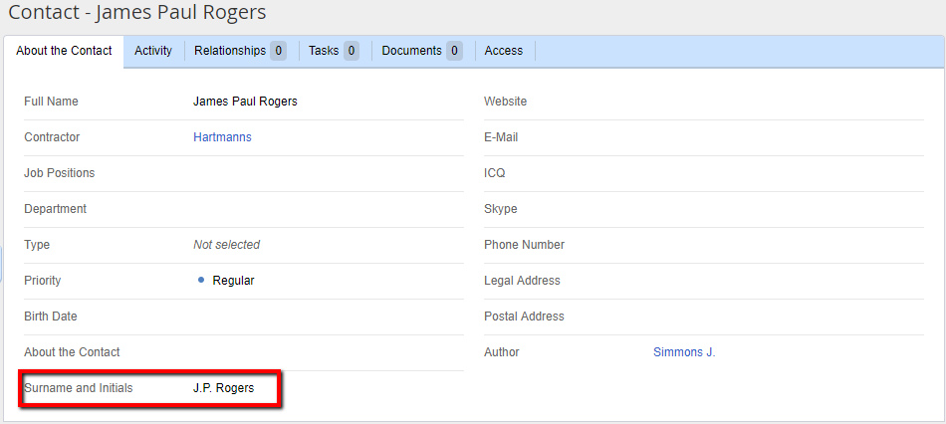
Task: Open the Hartmanns contractor link
Action: tap(222, 137)
